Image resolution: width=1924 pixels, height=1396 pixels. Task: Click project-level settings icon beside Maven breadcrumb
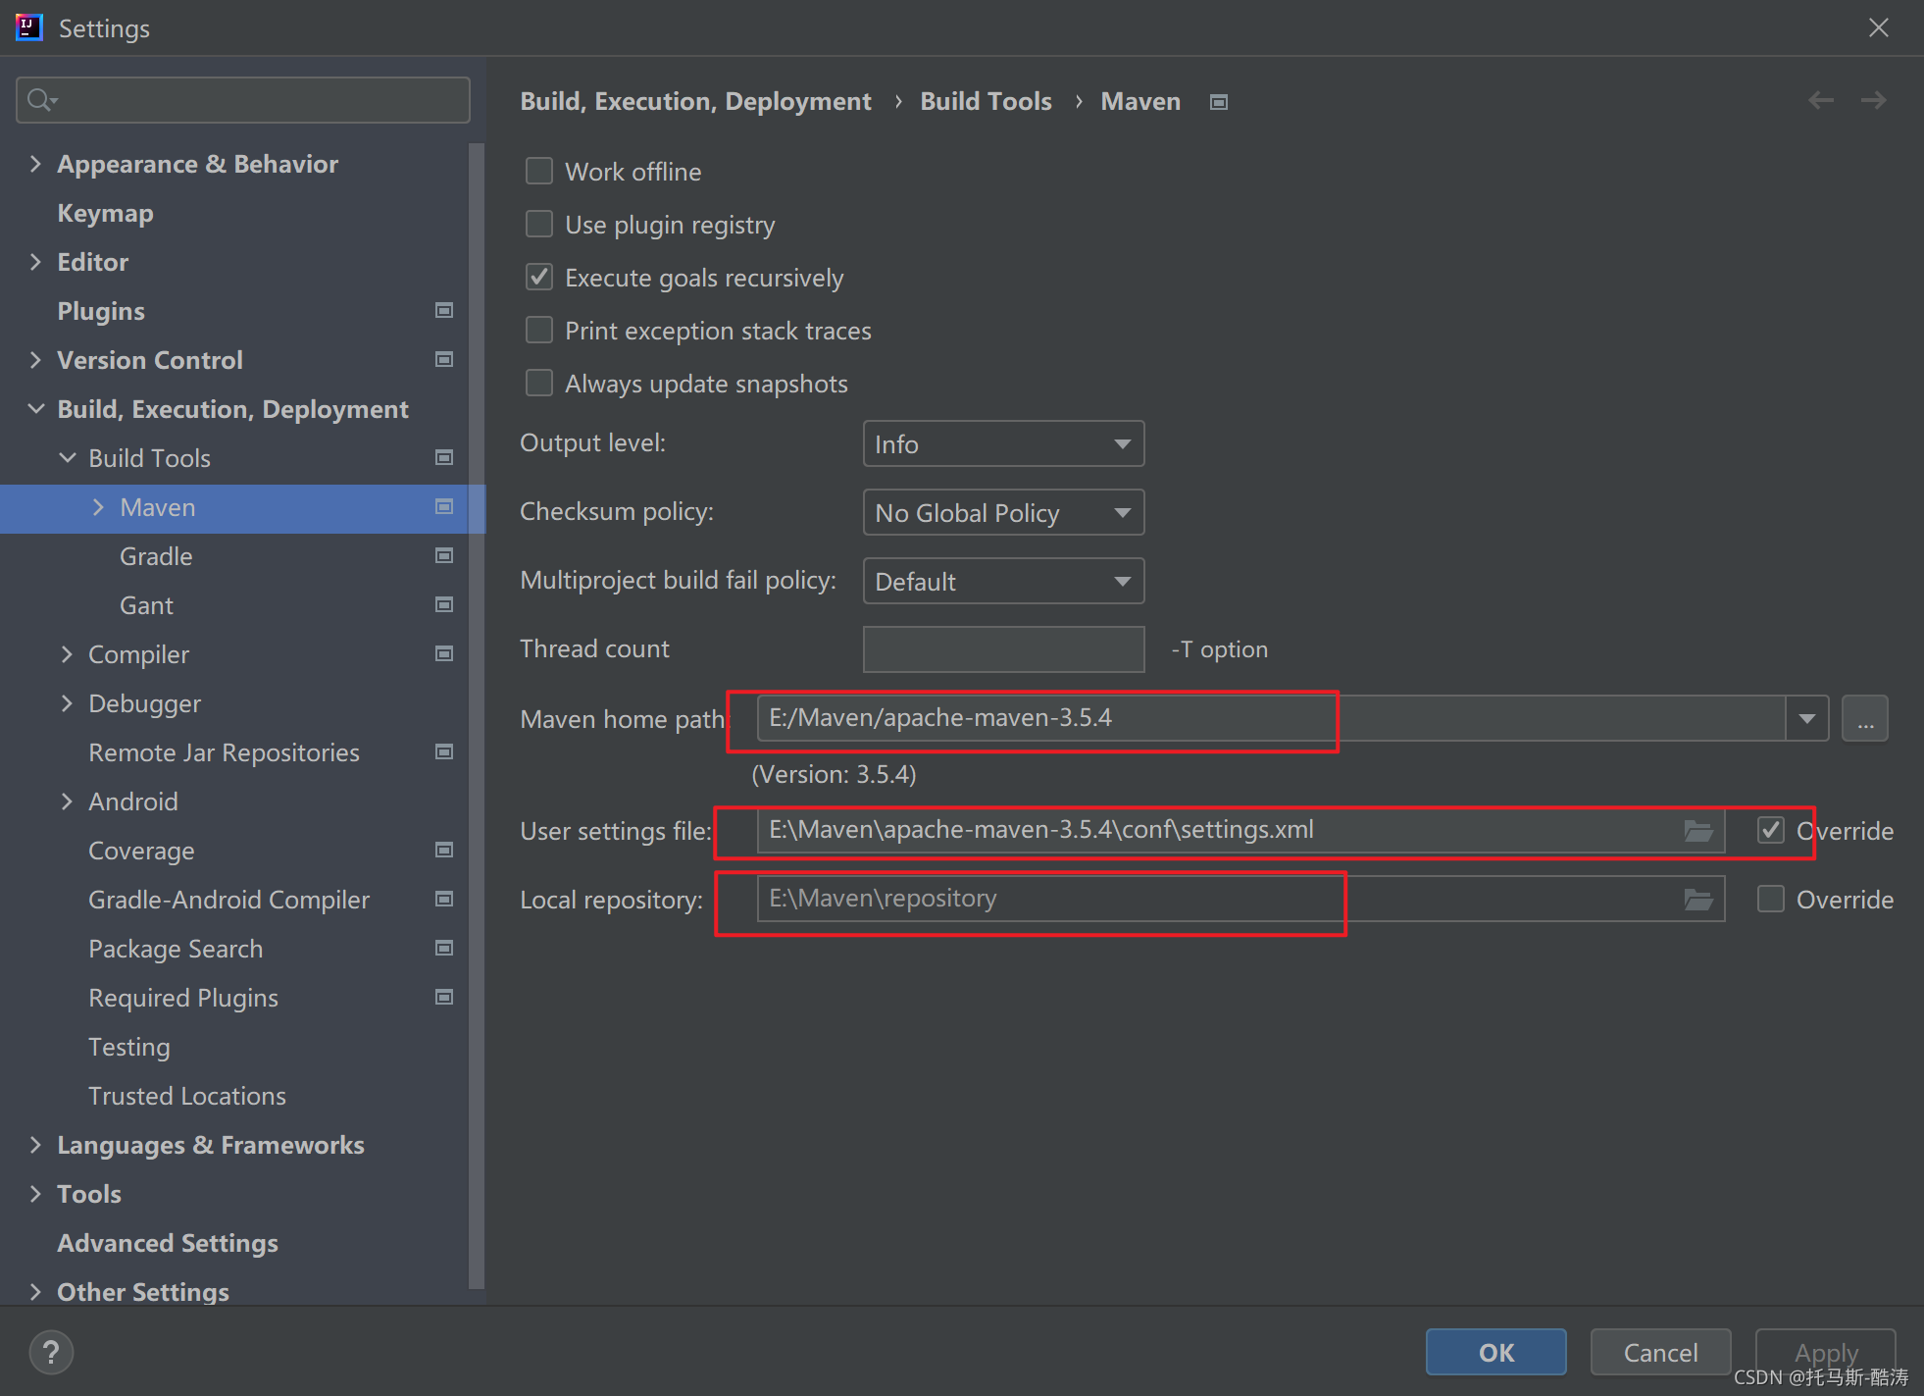1219,102
